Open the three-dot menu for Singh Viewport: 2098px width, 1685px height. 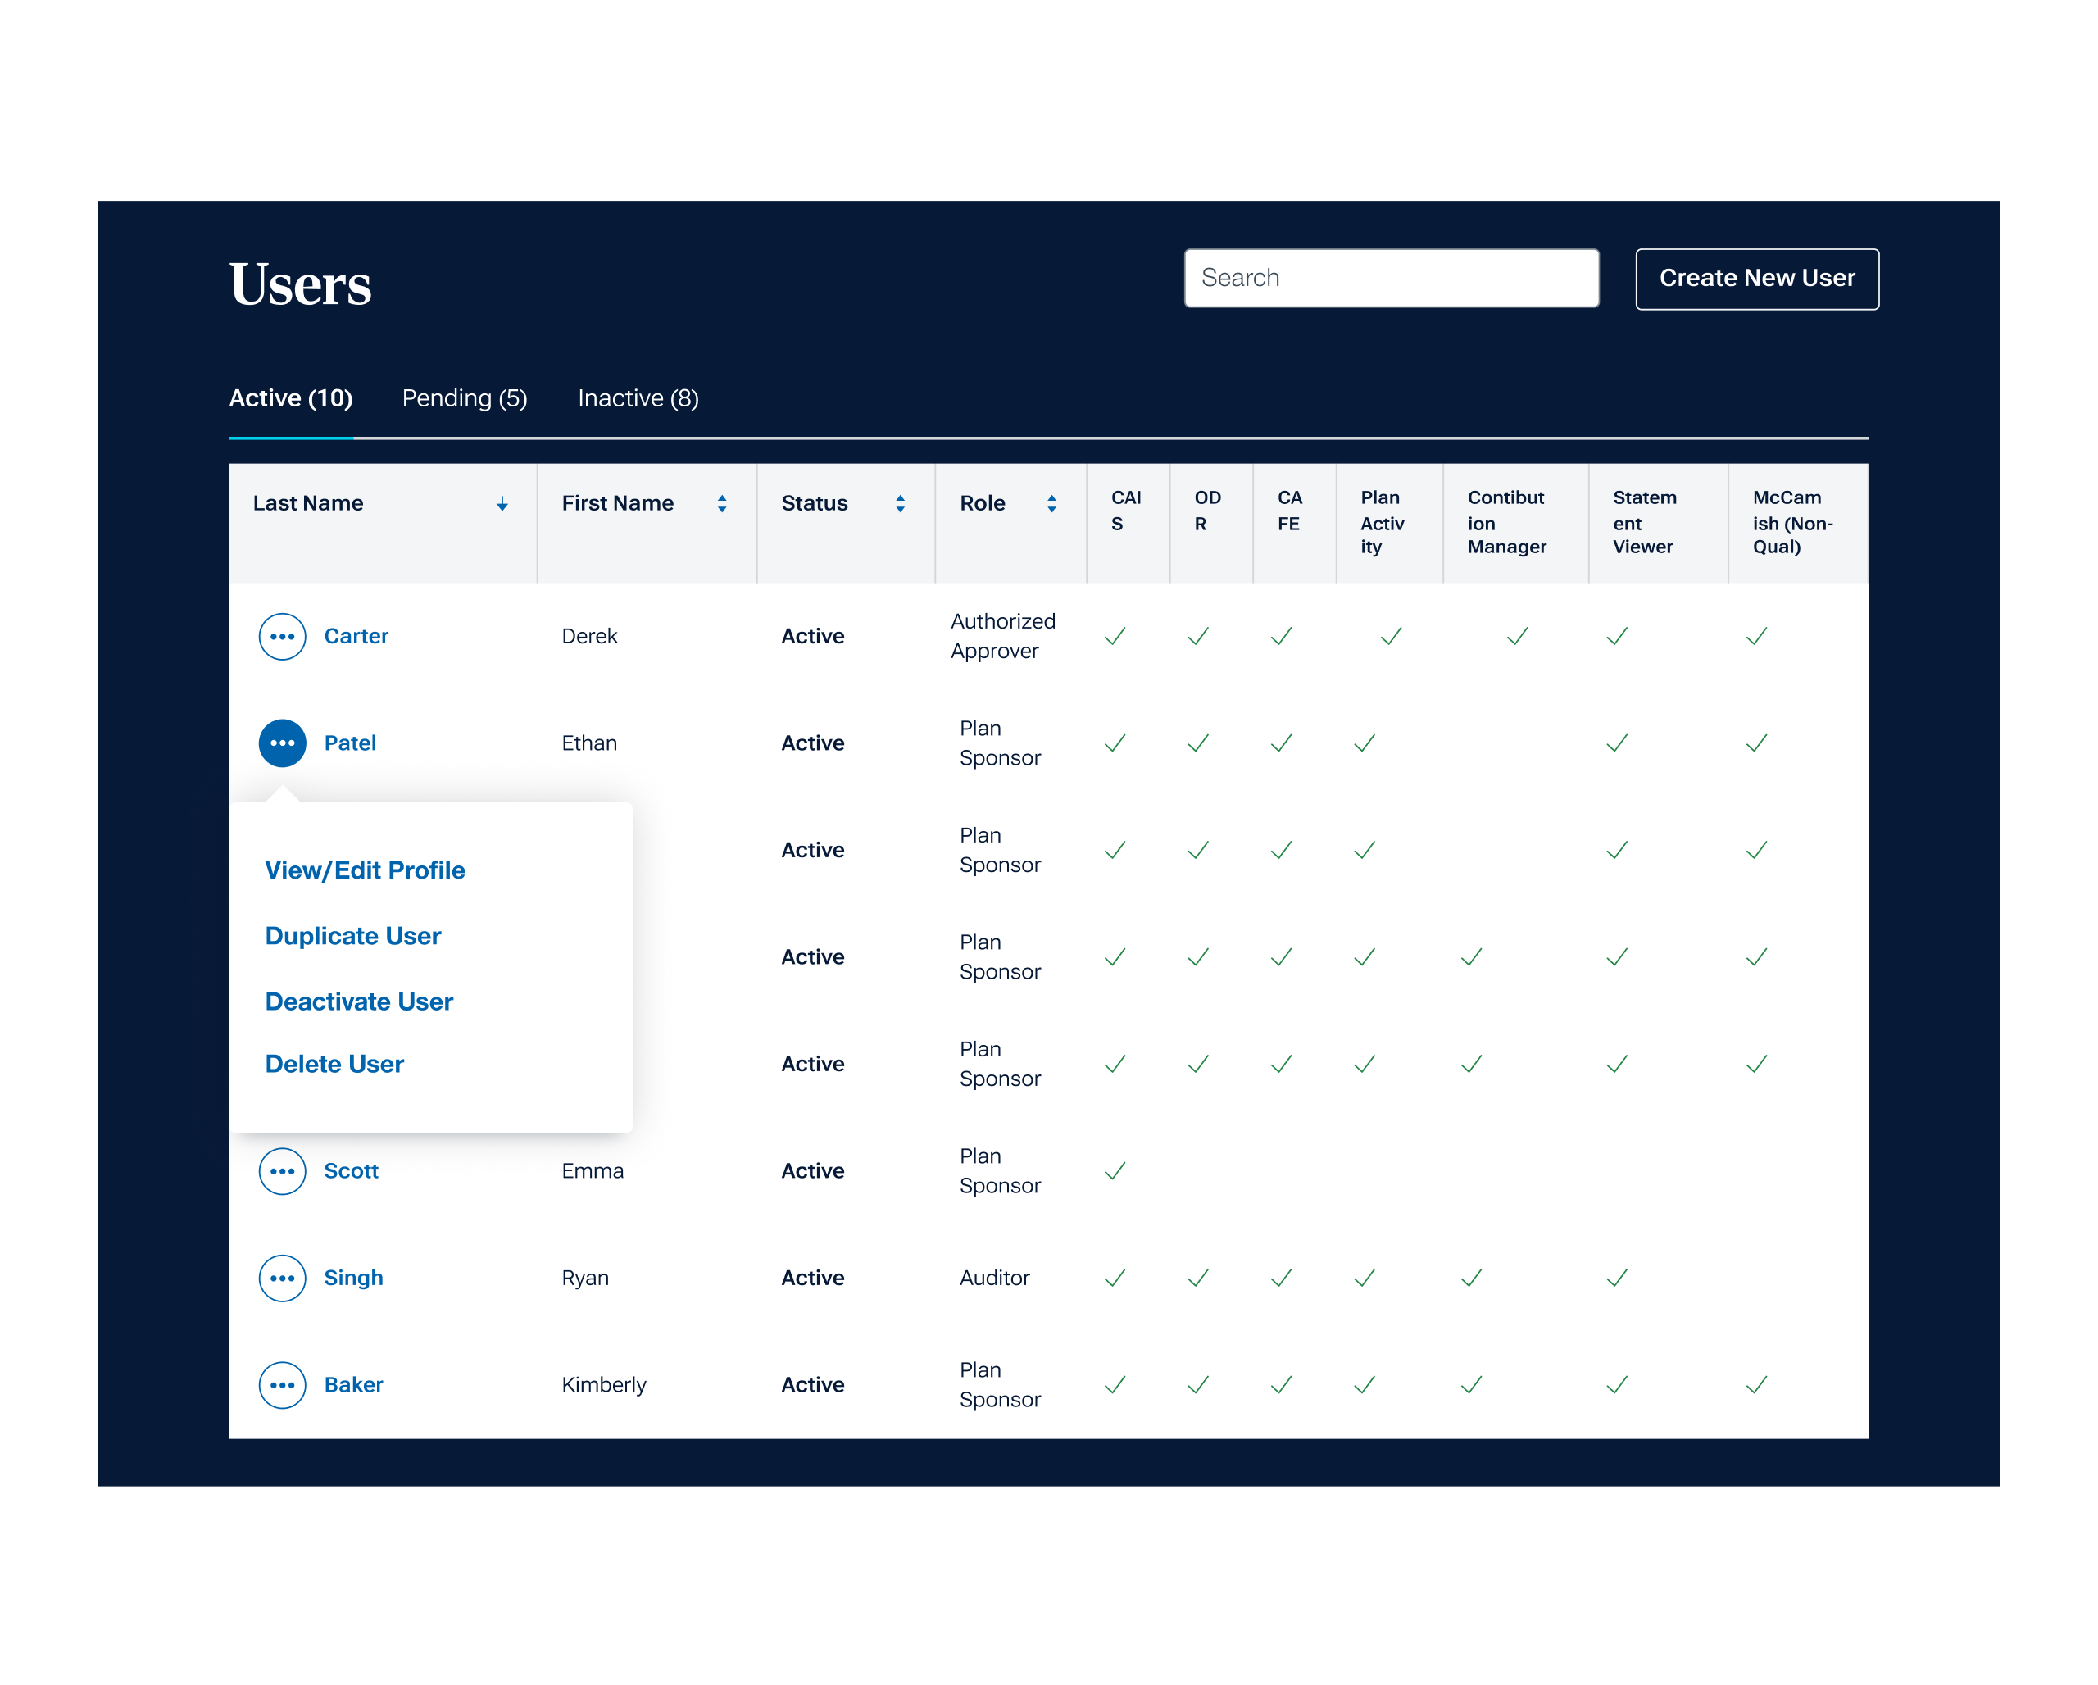pos(282,1279)
